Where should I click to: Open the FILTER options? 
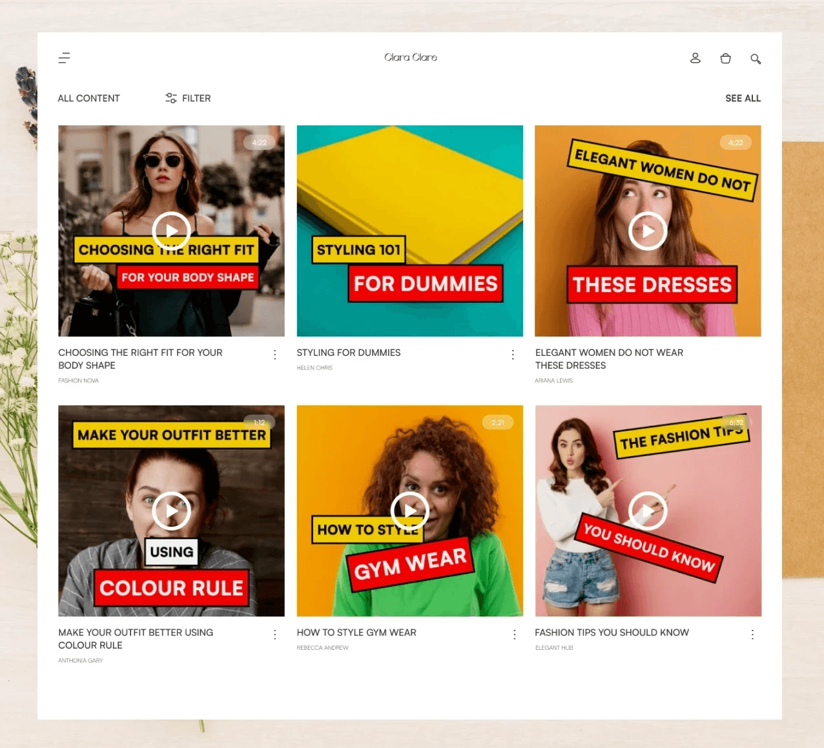[188, 98]
